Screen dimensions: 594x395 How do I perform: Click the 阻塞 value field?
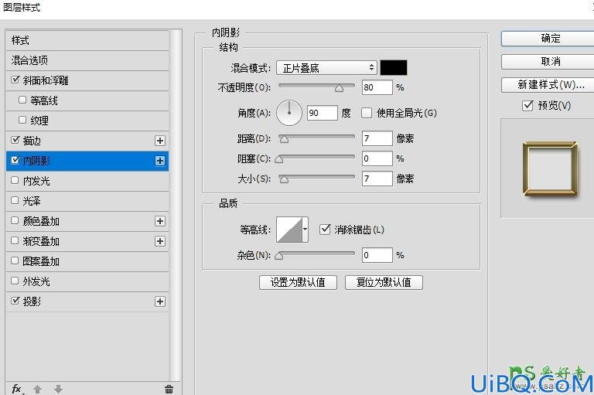(x=377, y=158)
